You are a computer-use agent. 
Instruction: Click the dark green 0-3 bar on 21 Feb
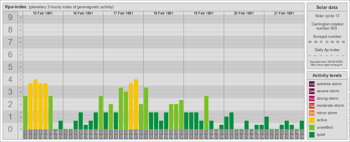click(x=267, y=123)
